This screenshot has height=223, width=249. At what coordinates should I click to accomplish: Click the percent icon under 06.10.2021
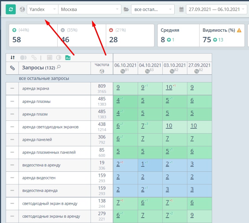(x=123, y=71)
